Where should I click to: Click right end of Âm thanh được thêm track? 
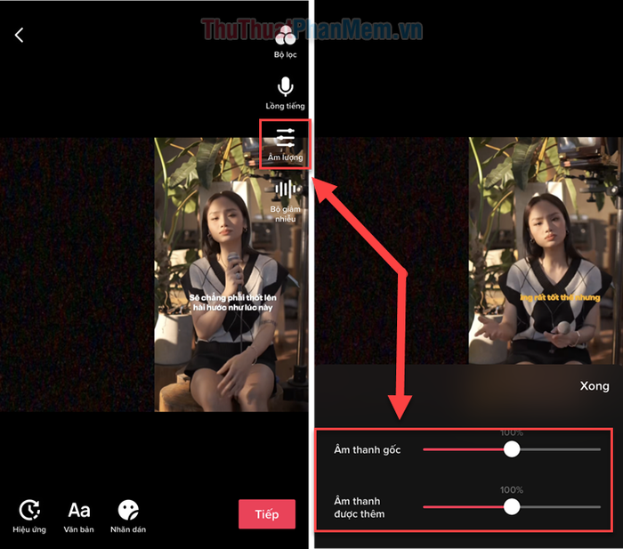[598, 507]
